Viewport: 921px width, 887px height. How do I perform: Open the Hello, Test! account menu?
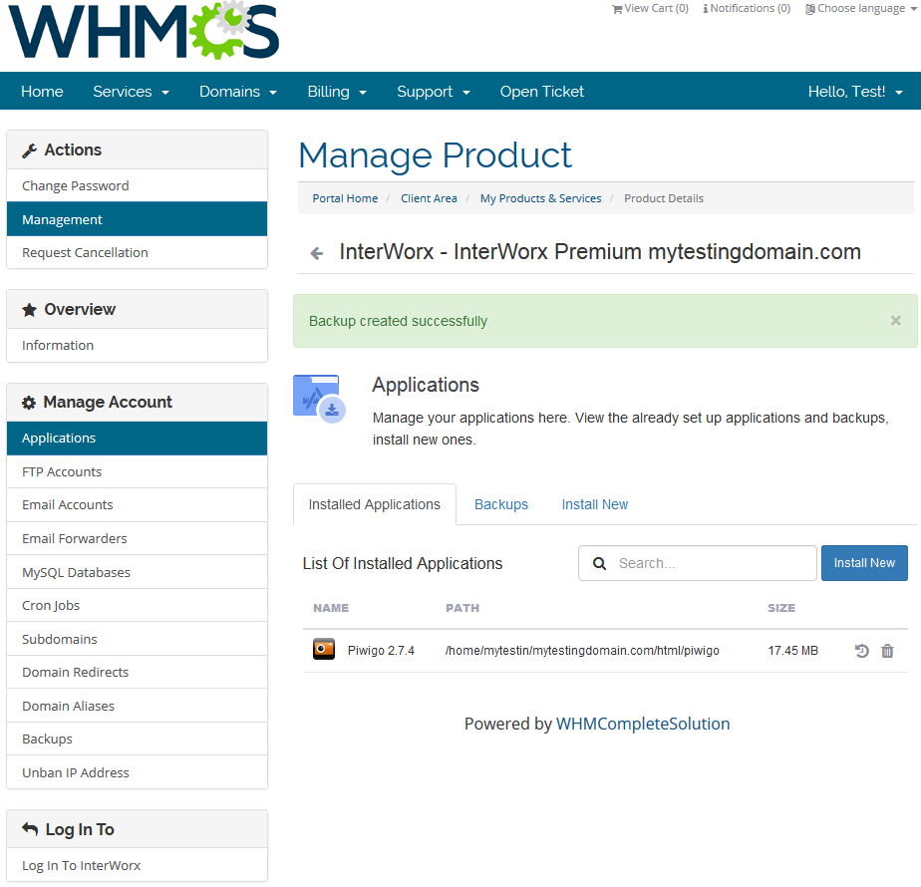(855, 92)
